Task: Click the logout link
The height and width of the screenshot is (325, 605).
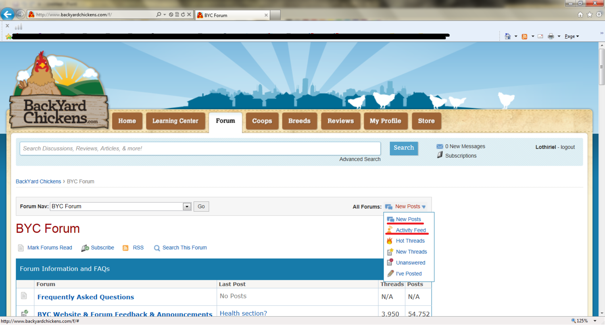Action: pyautogui.click(x=567, y=147)
